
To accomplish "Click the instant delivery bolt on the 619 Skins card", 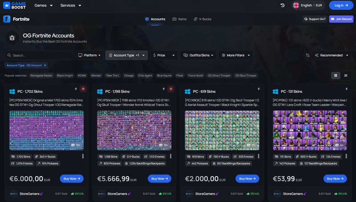I will [x=259, y=89].
